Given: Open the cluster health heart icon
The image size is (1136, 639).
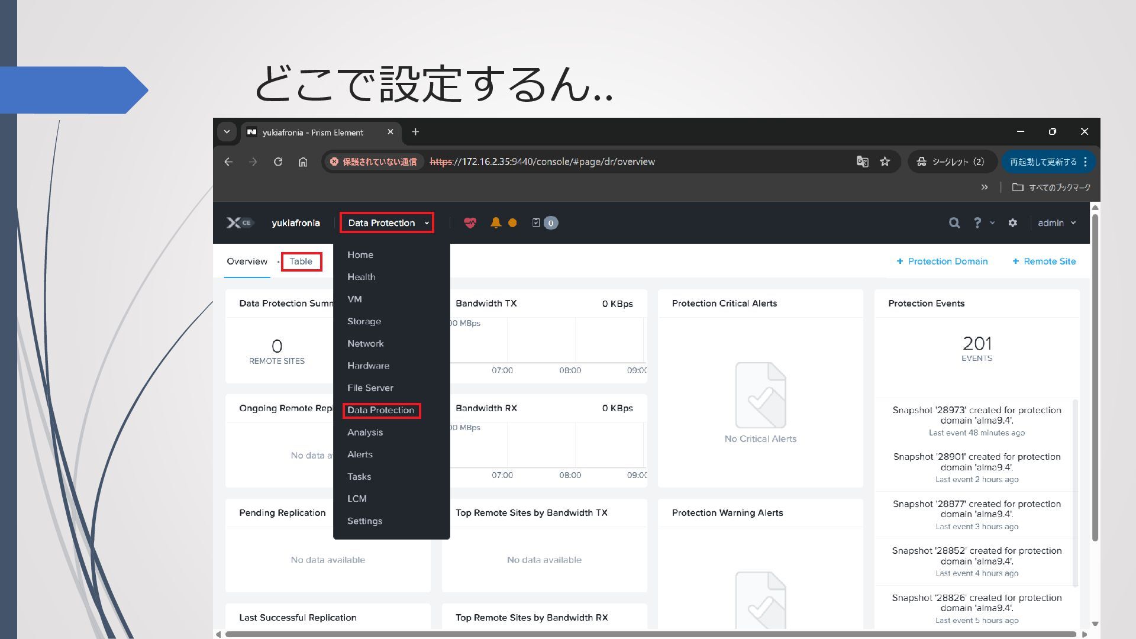Looking at the screenshot, I should coord(470,222).
